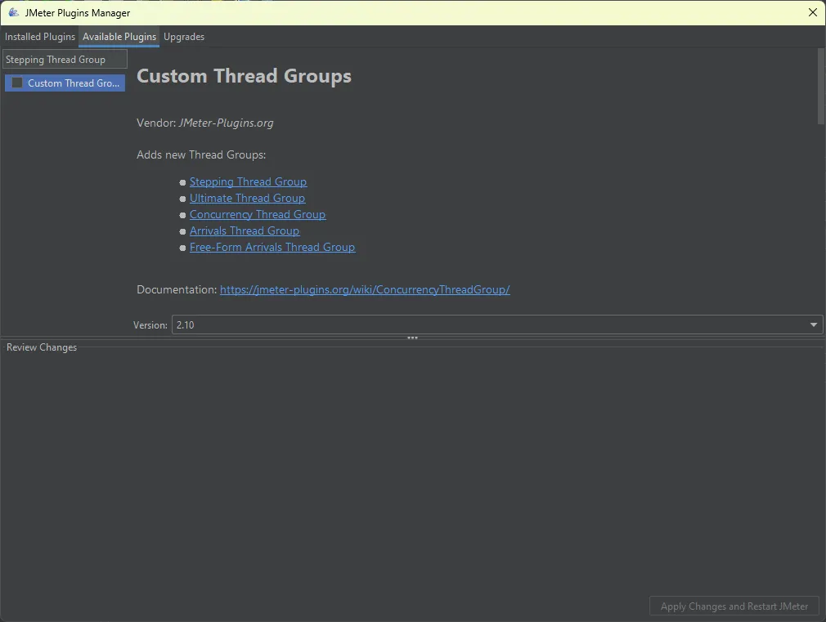The width and height of the screenshot is (826, 622).
Task: Close the JMeter Plugins Manager window
Action: pos(812,12)
